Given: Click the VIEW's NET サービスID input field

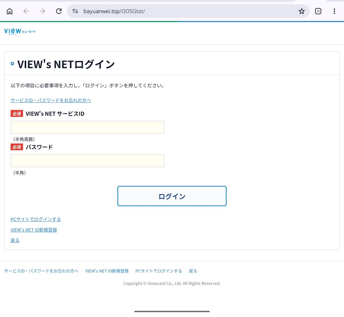Looking at the screenshot, I should [x=87, y=127].
